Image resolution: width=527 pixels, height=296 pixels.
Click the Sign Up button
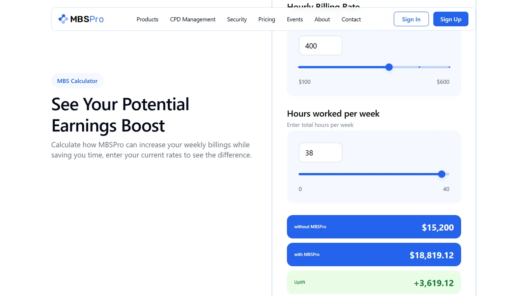[x=451, y=19]
